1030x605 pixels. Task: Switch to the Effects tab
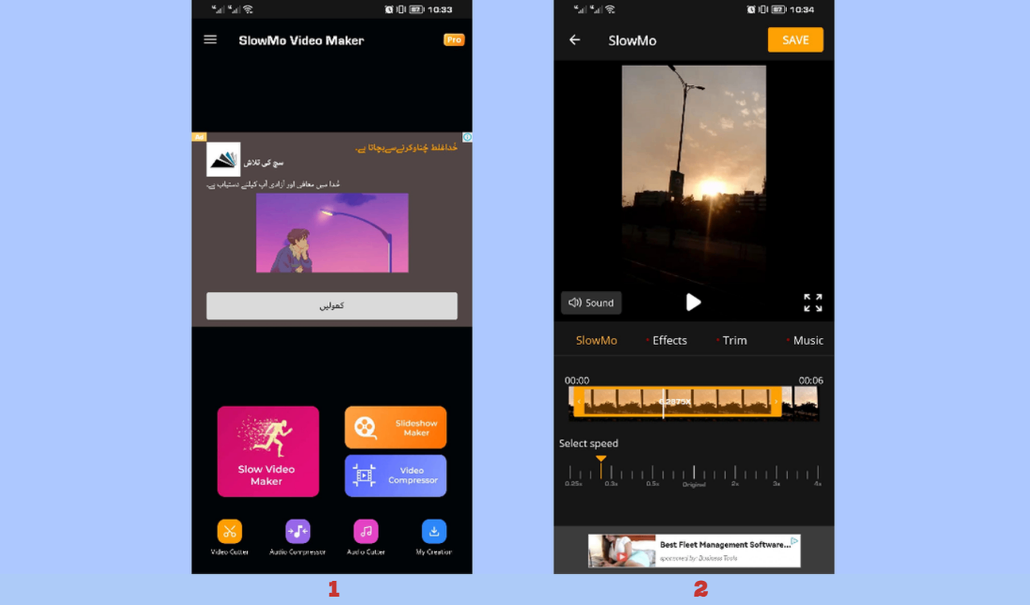tap(669, 340)
